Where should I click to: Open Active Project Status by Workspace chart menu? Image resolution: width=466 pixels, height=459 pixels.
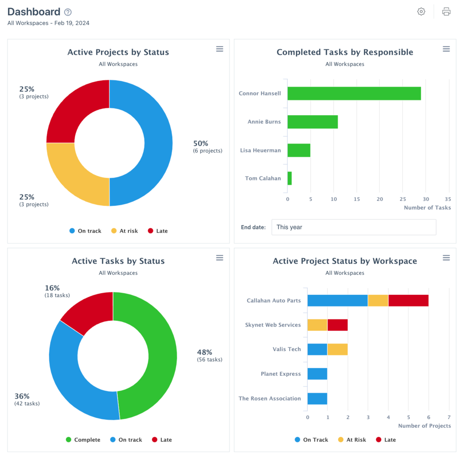pyautogui.click(x=446, y=258)
